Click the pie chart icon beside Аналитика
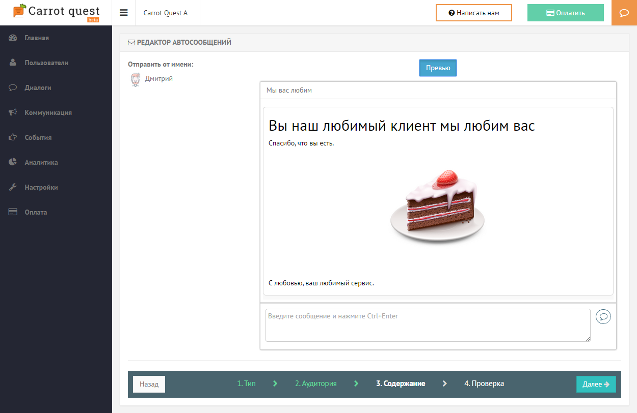Image resolution: width=637 pixels, height=413 pixels. (x=13, y=162)
